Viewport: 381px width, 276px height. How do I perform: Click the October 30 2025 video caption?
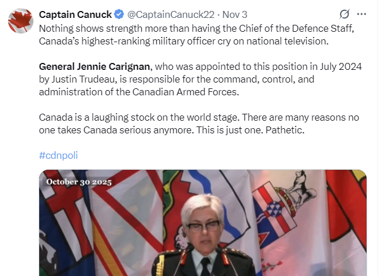[x=80, y=181]
